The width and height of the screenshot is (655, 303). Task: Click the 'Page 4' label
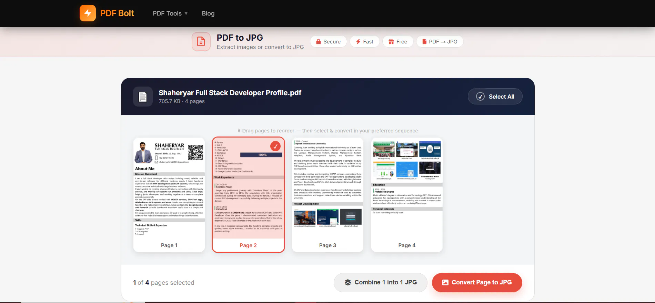407,245
